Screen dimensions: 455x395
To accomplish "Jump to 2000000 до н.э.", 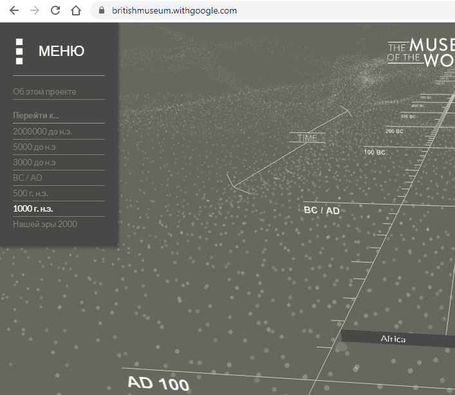I will tap(42, 132).
